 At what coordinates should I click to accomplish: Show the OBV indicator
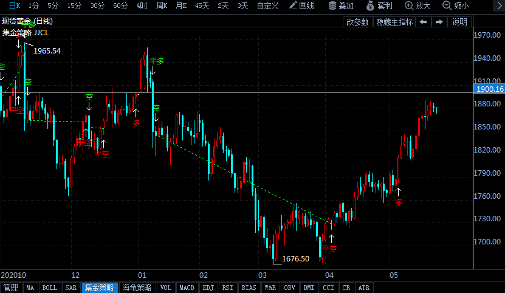pyautogui.click(x=289, y=288)
